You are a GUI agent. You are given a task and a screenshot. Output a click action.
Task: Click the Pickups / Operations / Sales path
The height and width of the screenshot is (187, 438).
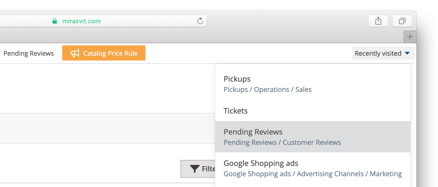(267, 89)
